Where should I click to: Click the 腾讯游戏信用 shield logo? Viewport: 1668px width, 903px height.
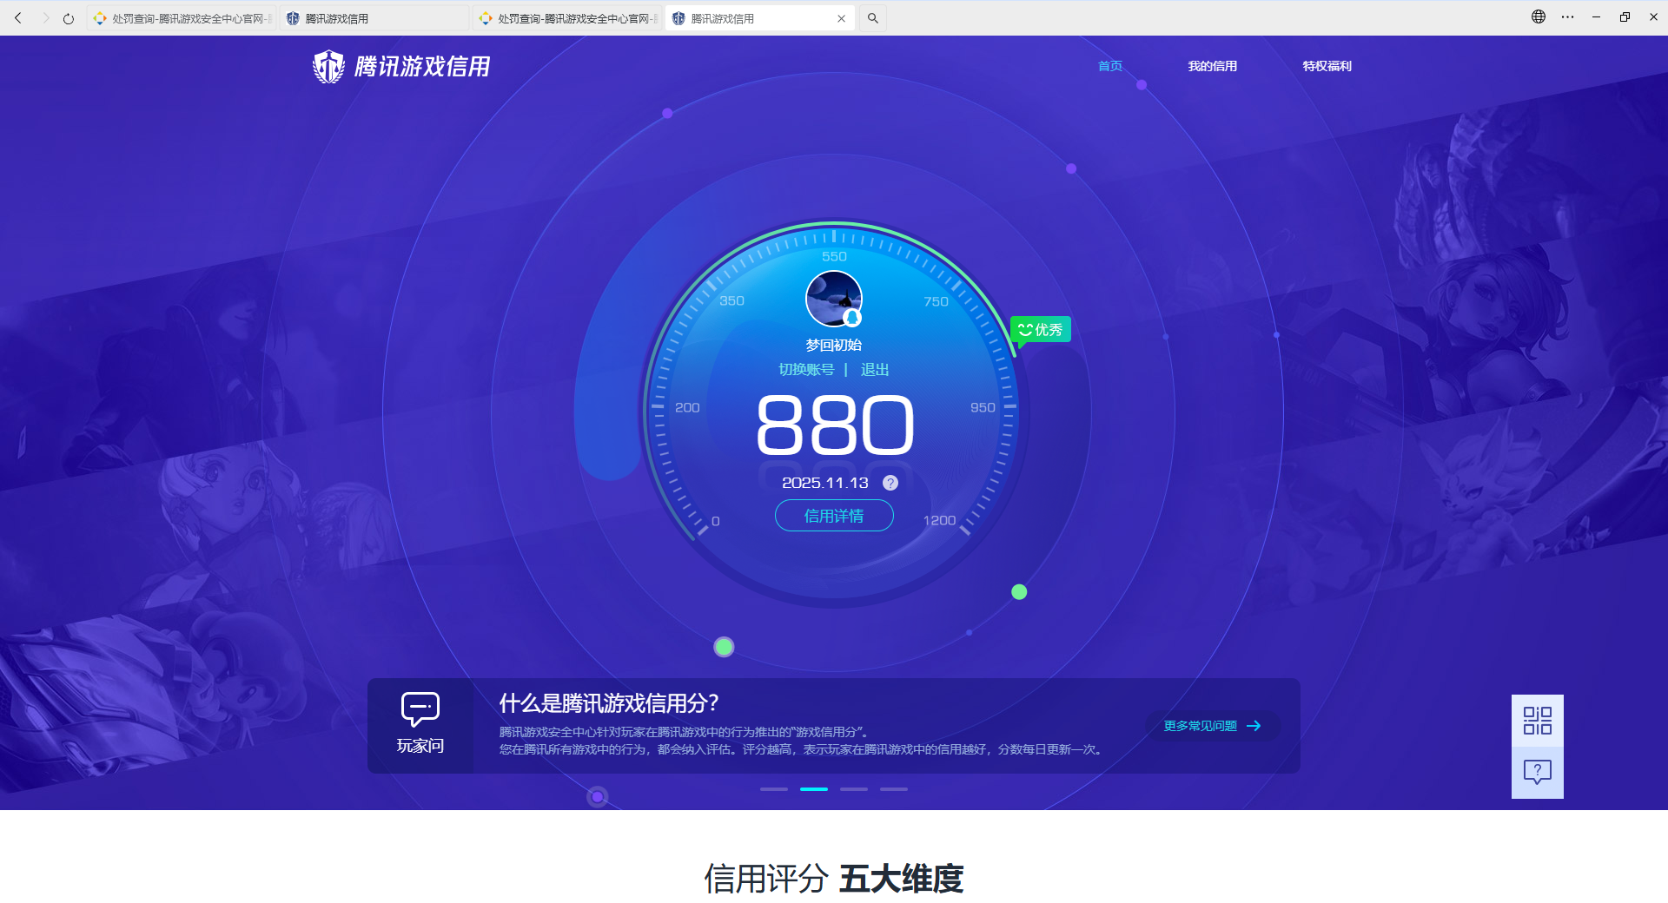click(328, 66)
